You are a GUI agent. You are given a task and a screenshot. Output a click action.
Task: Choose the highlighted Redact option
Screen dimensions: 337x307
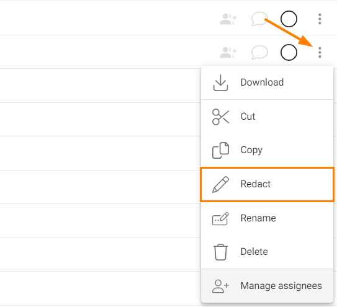click(267, 184)
